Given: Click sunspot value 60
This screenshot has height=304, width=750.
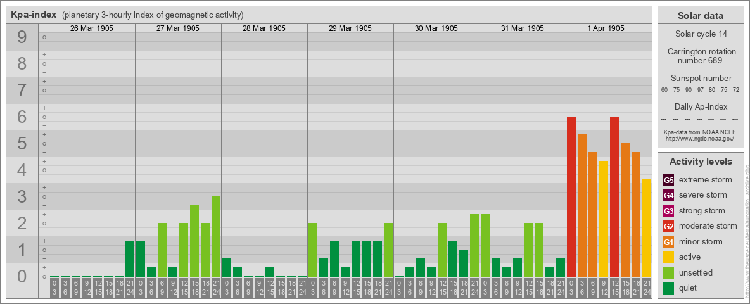Looking at the screenshot, I should (664, 90).
